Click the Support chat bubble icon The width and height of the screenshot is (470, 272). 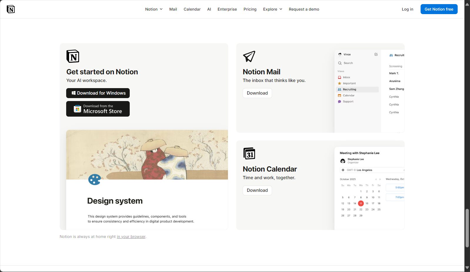339,102
